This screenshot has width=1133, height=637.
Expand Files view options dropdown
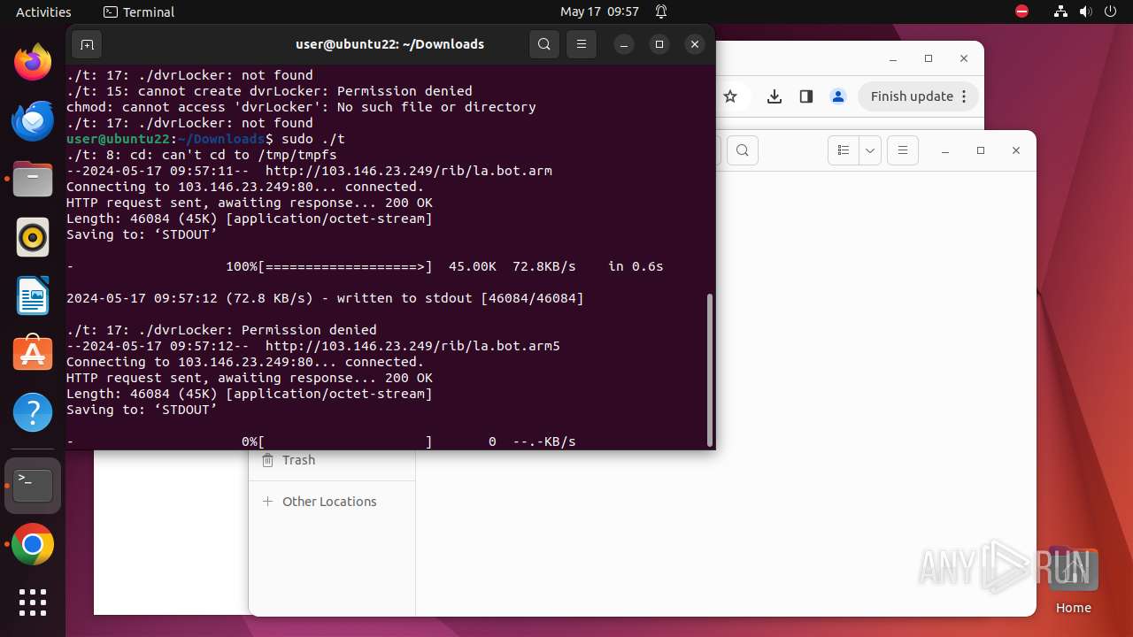(870, 150)
